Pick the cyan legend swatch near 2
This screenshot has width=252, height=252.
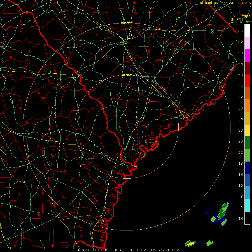pos(247,205)
